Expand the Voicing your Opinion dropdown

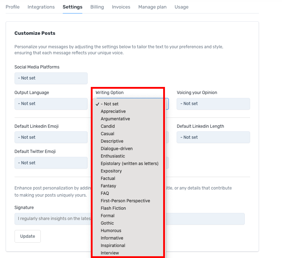(213, 104)
